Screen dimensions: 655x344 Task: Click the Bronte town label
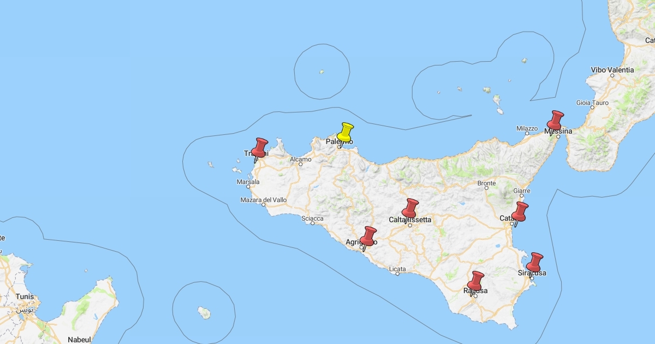[x=486, y=183]
